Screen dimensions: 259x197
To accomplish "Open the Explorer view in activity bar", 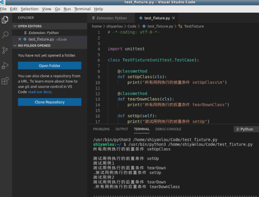I will 5,20.
